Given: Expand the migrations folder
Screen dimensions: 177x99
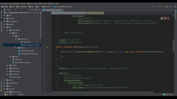Looking at the screenshot, I should [4, 21].
